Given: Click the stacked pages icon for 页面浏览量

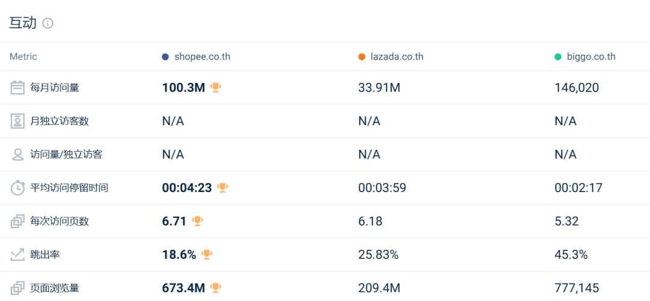Looking at the screenshot, I should [17, 288].
